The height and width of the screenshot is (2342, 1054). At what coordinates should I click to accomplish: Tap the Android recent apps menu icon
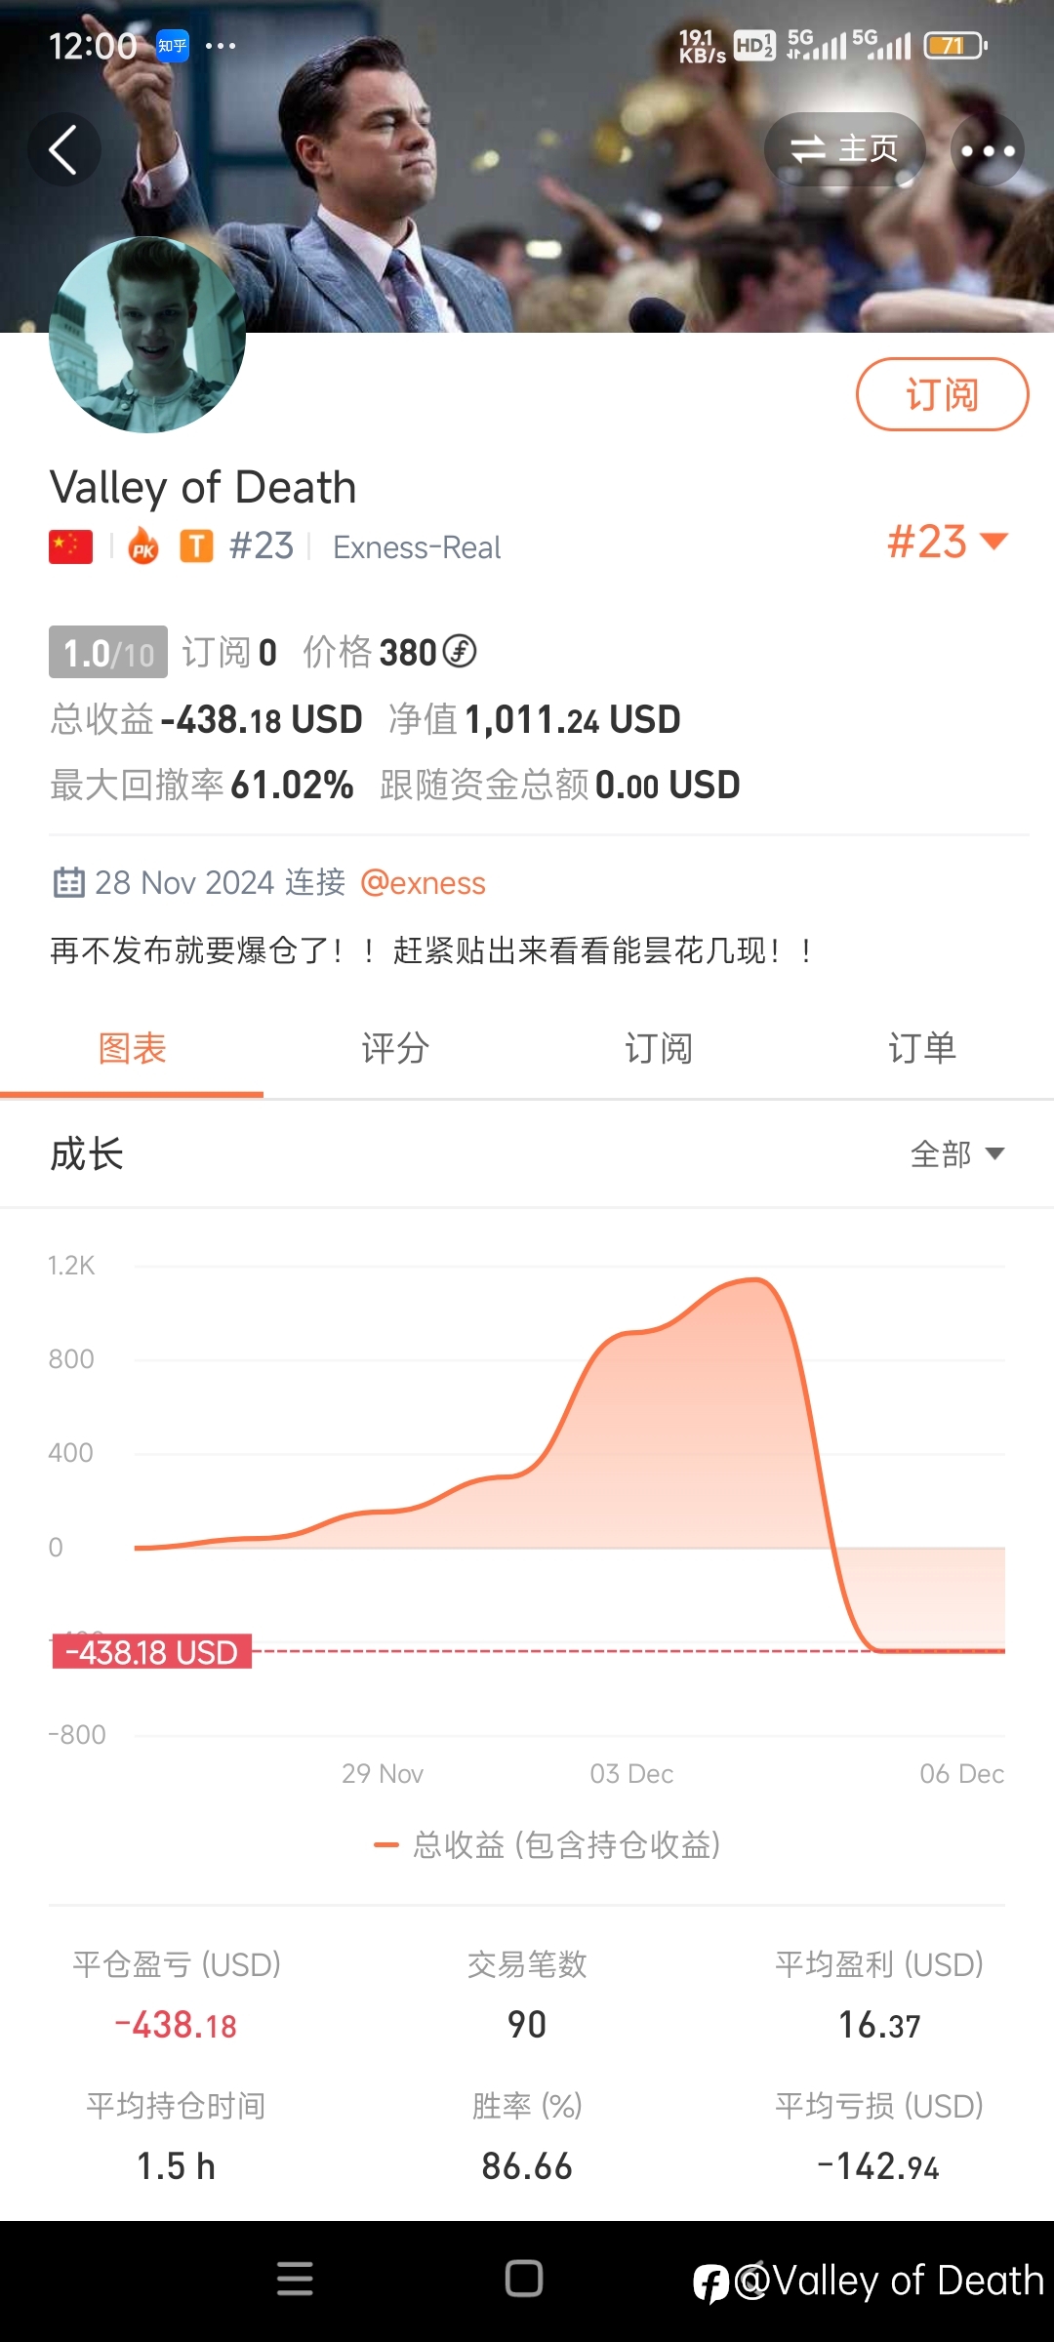pyautogui.click(x=295, y=2279)
